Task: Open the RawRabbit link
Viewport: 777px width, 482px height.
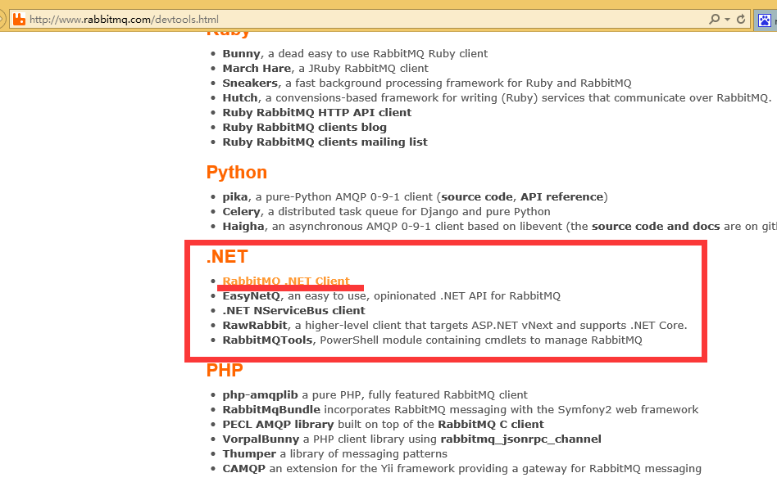Action: coord(255,326)
